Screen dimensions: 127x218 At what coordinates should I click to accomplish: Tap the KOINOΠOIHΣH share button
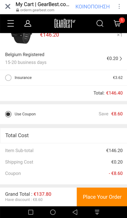[92, 7]
